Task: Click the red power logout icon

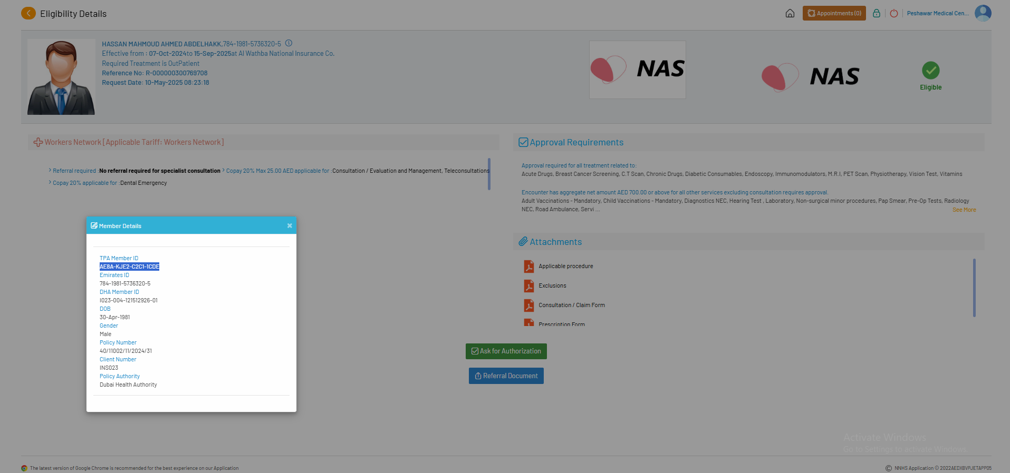Action: 894,13
